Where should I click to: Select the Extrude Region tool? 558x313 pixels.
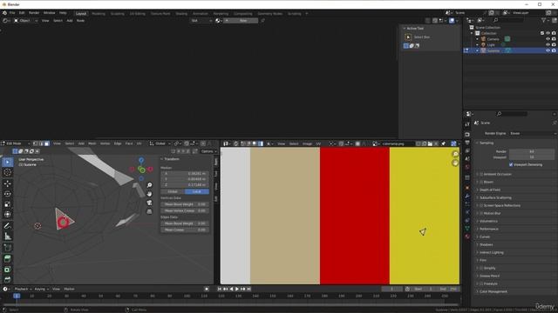[x=8, y=259]
